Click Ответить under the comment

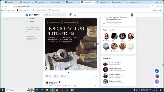(x=61, y=86)
